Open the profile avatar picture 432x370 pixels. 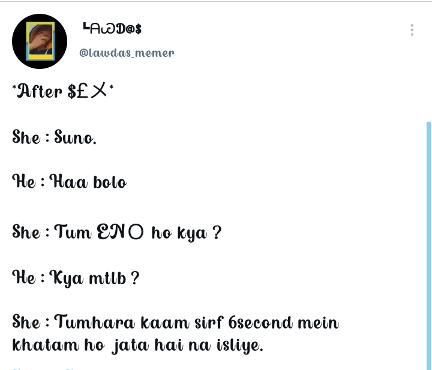[x=40, y=41]
